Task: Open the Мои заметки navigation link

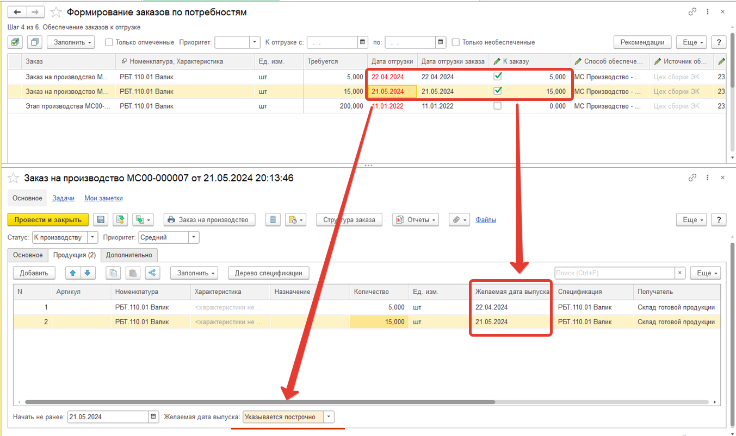Action: [103, 198]
